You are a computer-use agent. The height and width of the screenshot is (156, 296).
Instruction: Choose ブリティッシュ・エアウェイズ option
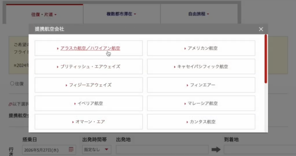[x=89, y=66]
